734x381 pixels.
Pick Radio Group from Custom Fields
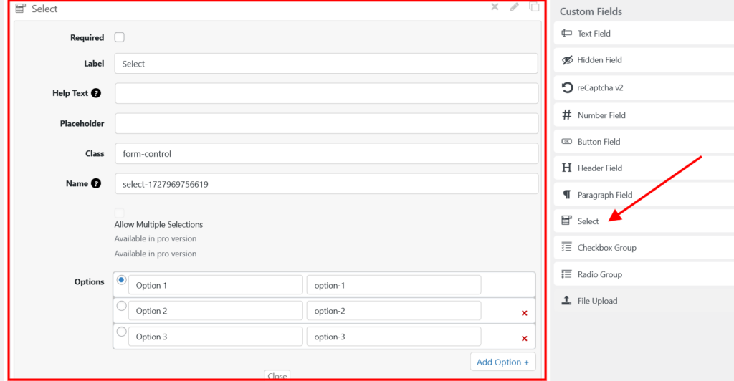(x=599, y=274)
